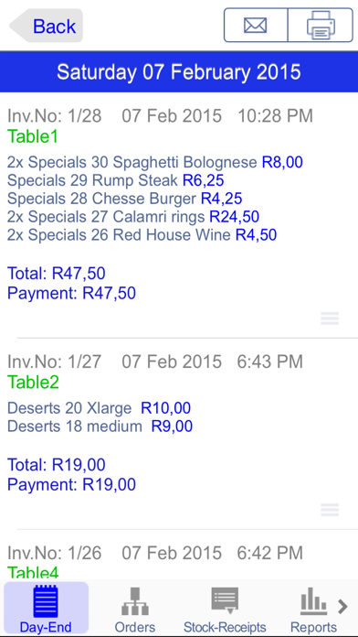Select the Table1 invoice label
Screen dimensions: 358x637
pos(33,136)
